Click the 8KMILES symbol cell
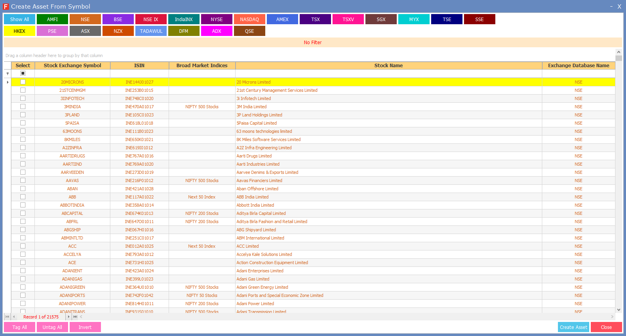Image resolution: width=626 pixels, height=336 pixels. [72, 139]
